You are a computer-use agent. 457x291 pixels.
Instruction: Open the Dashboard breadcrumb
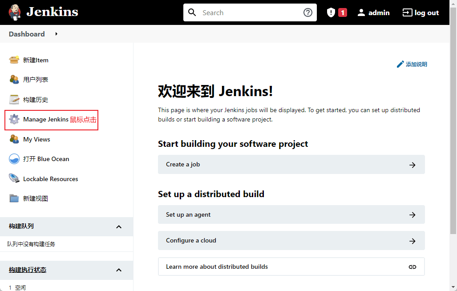pyautogui.click(x=27, y=34)
